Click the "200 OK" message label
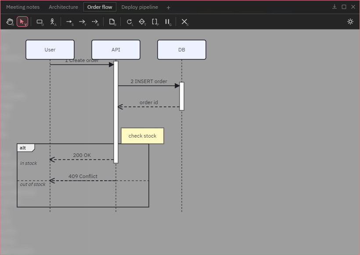 [x=82, y=155]
